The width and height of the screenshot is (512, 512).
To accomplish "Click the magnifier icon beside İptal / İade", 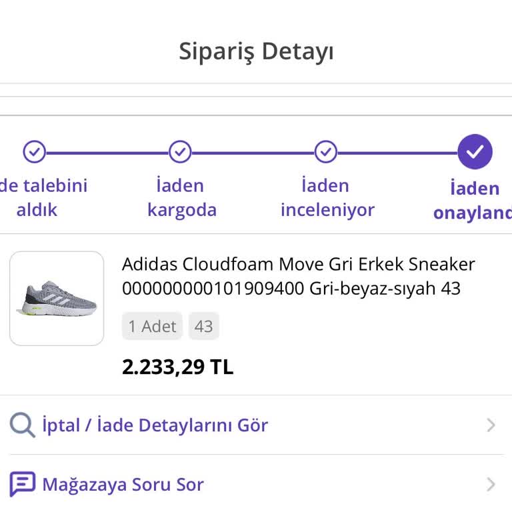I will [22, 425].
